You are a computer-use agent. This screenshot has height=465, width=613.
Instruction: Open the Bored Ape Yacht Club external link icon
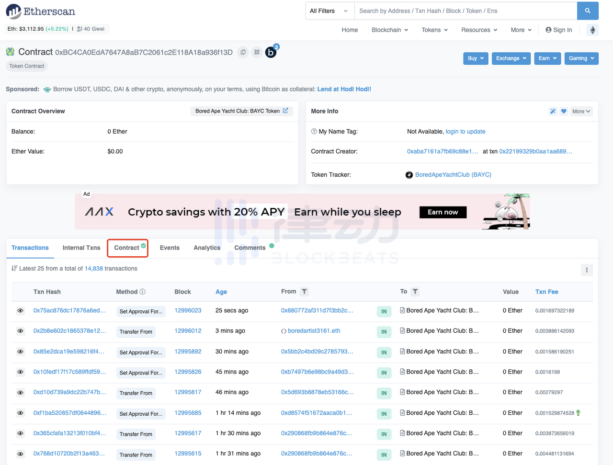click(285, 111)
